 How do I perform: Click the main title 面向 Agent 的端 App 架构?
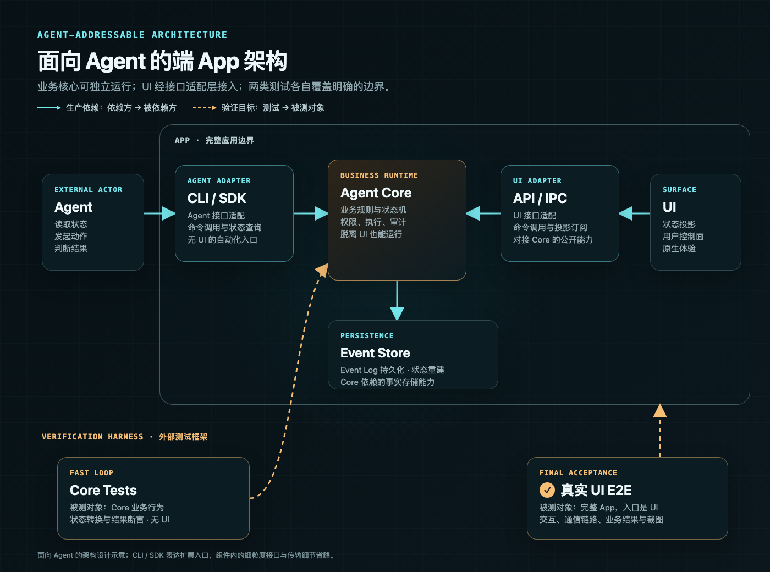[x=162, y=61]
